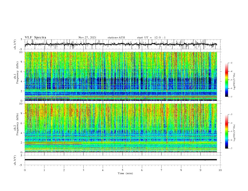Click the "ch.2 Frequency (kHz)" axis label
This screenshot has height=191, width=248.
coord(16,124)
